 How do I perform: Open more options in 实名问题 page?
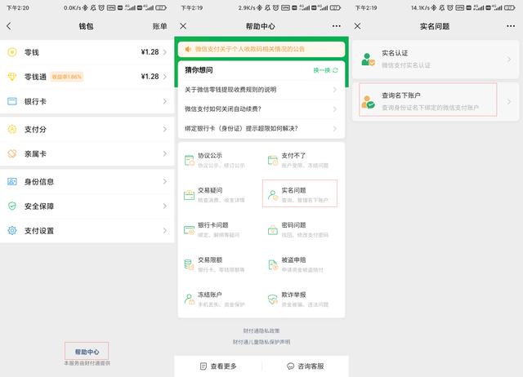pyautogui.click(x=511, y=26)
